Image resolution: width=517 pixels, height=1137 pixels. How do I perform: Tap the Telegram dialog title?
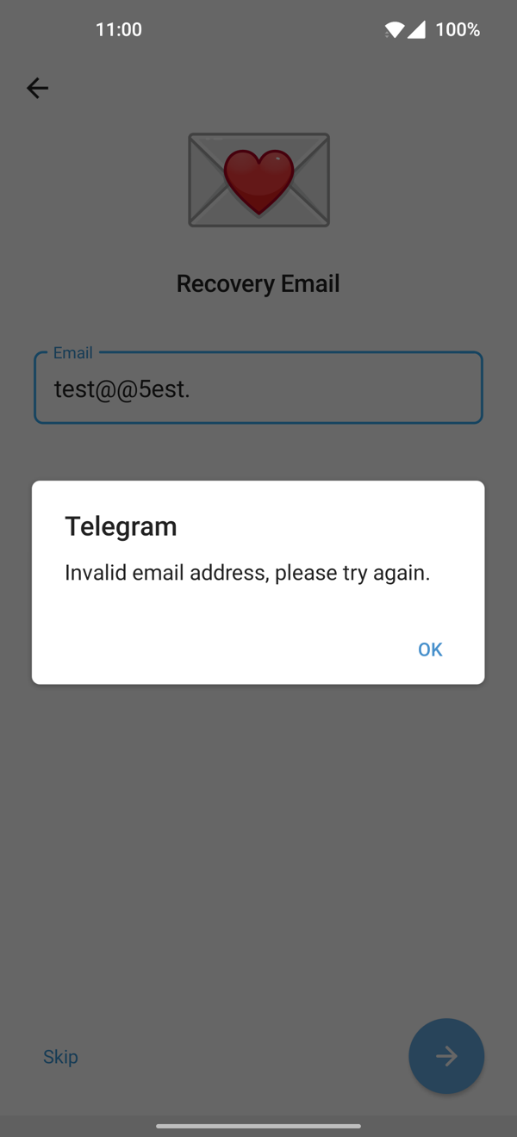point(121,525)
